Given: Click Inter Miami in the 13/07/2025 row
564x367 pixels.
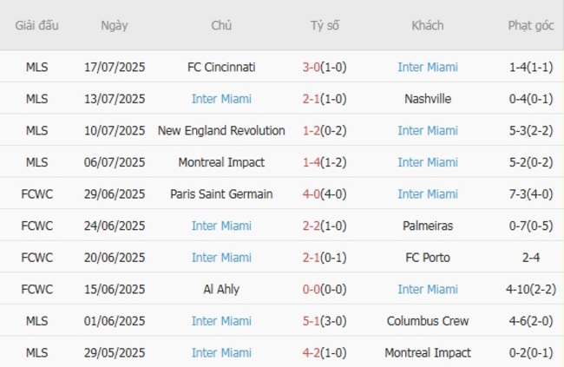Looking at the screenshot, I should (221, 99).
